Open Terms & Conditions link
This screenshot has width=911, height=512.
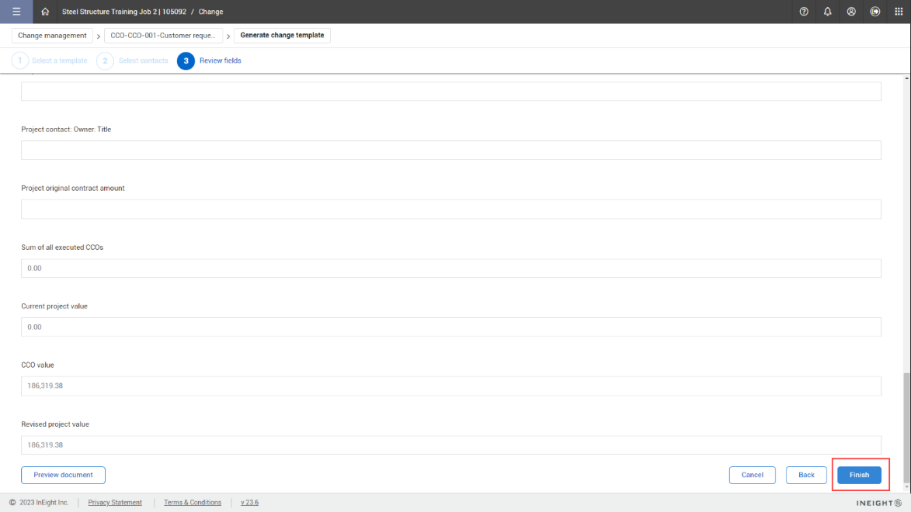coord(192,503)
